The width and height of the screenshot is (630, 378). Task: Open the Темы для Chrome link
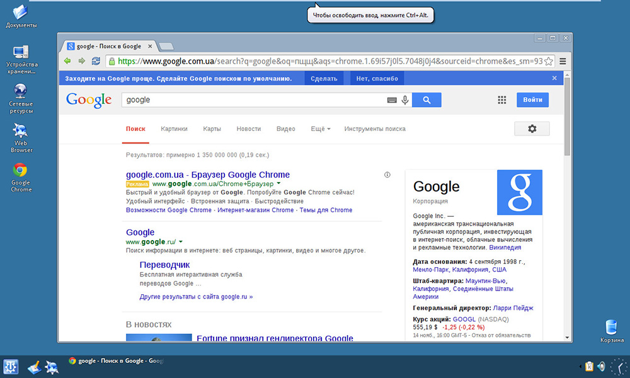click(x=326, y=210)
